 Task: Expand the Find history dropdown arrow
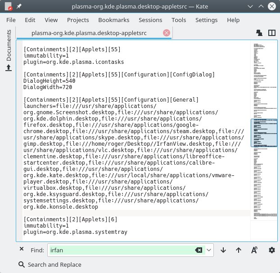tap(209, 250)
